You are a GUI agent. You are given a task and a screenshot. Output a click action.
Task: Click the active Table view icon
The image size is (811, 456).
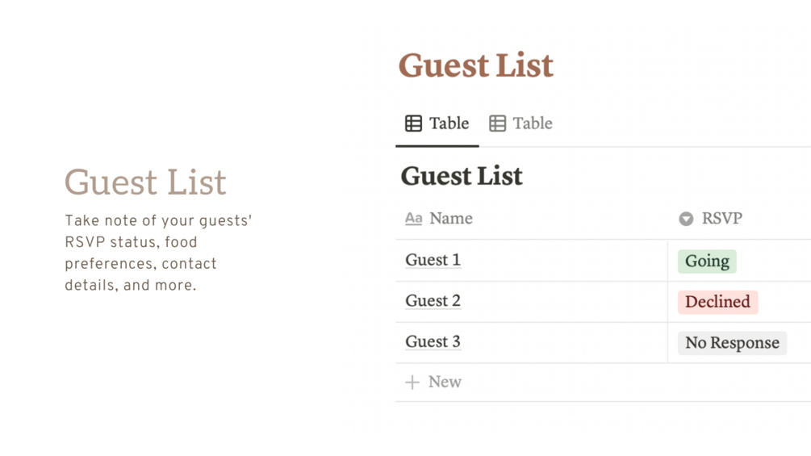coord(413,123)
